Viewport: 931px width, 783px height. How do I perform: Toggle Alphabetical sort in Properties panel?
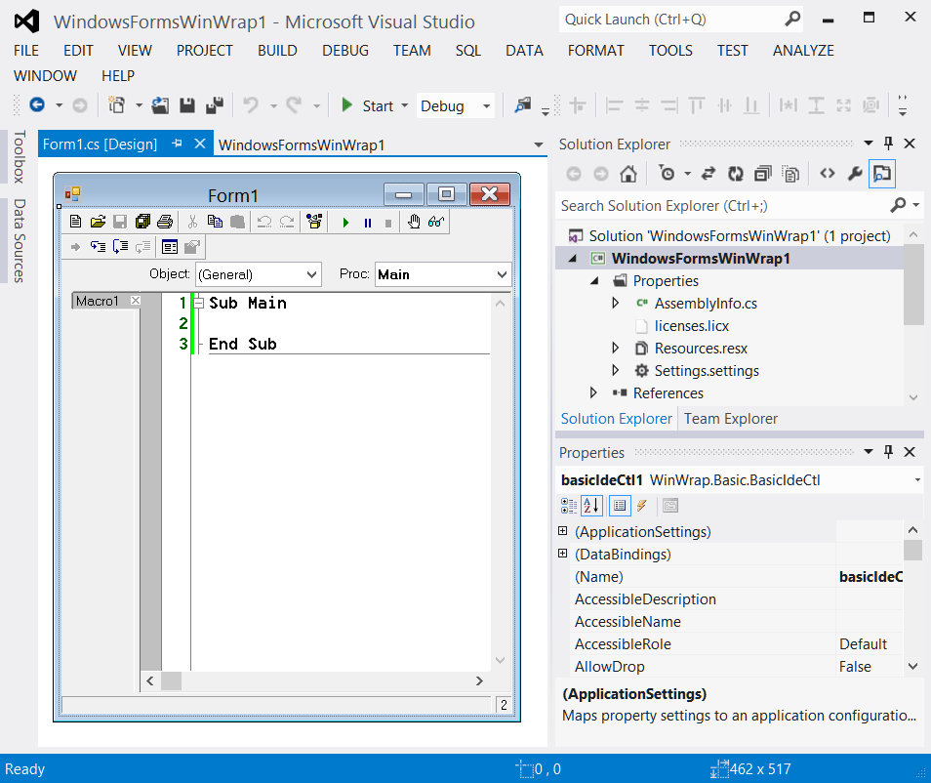(x=592, y=506)
